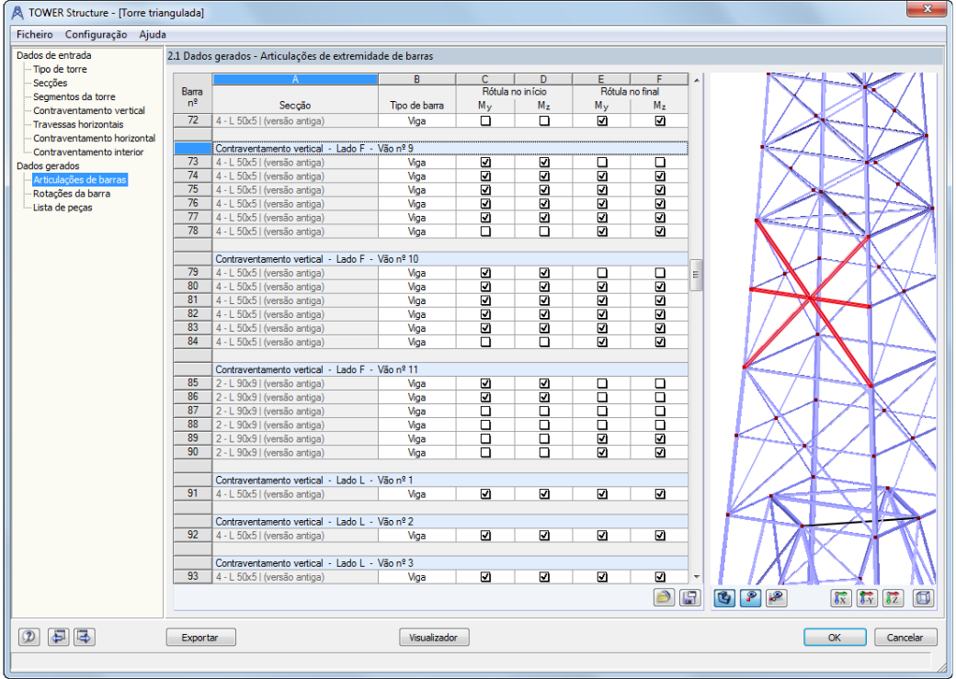This screenshot has height=679, width=956.
Task: Set view along the Z axis
Action: click(x=893, y=597)
